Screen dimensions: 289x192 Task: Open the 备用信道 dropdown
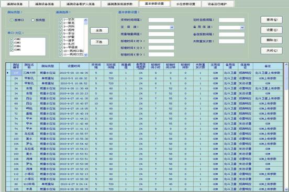[242, 27]
